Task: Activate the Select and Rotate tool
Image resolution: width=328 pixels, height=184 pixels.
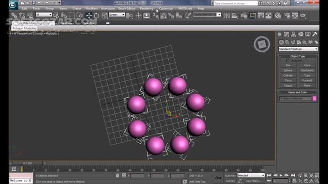Action: (x=97, y=15)
